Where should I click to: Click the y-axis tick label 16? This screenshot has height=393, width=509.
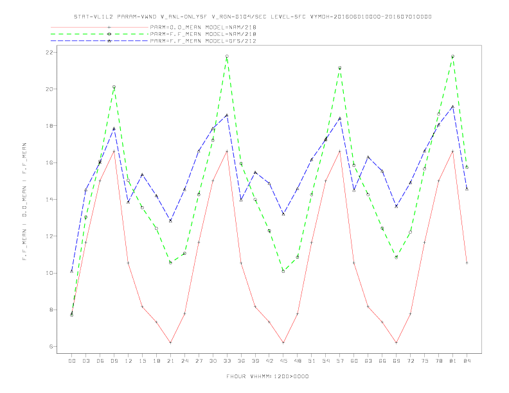[x=51, y=162]
